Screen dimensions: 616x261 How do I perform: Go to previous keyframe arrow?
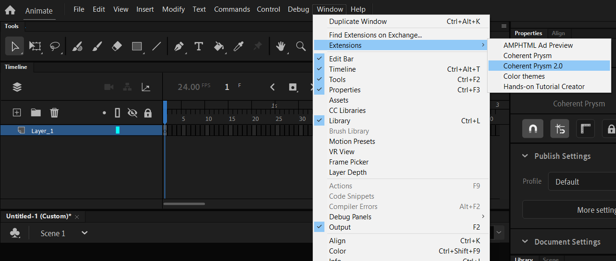pyautogui.click(x=272, y=87)
